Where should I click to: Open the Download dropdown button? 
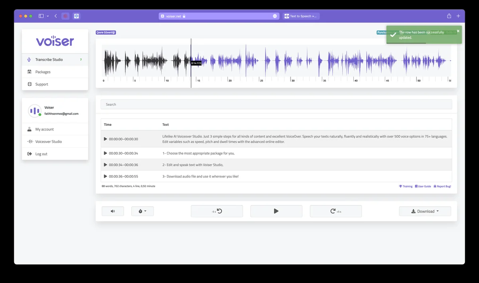coord(425,211)
